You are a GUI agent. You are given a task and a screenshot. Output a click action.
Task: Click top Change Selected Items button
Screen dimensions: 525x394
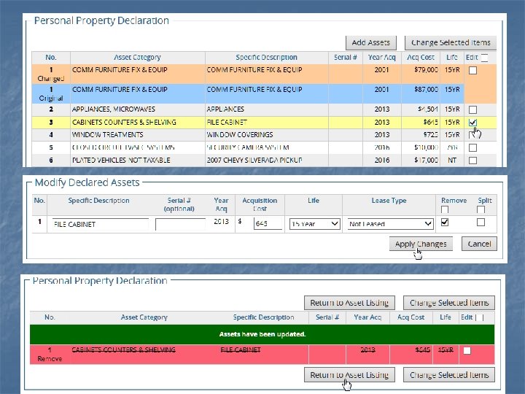451,43
